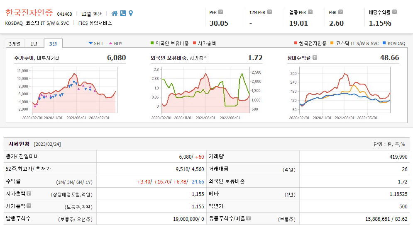Click stock code 041460
The image size is (413, 227).
pos(64,14)
